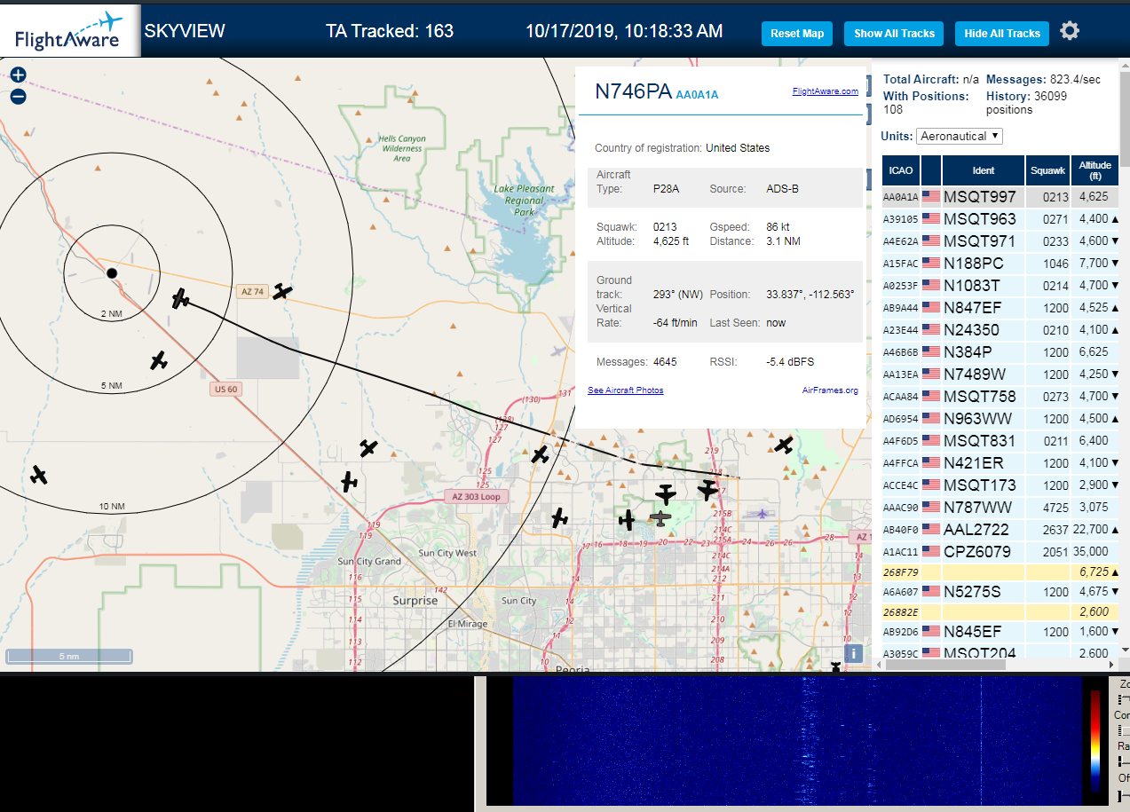Zoom in the map with plus button
The image size is (1130, 812).
(x=18, y=75)
